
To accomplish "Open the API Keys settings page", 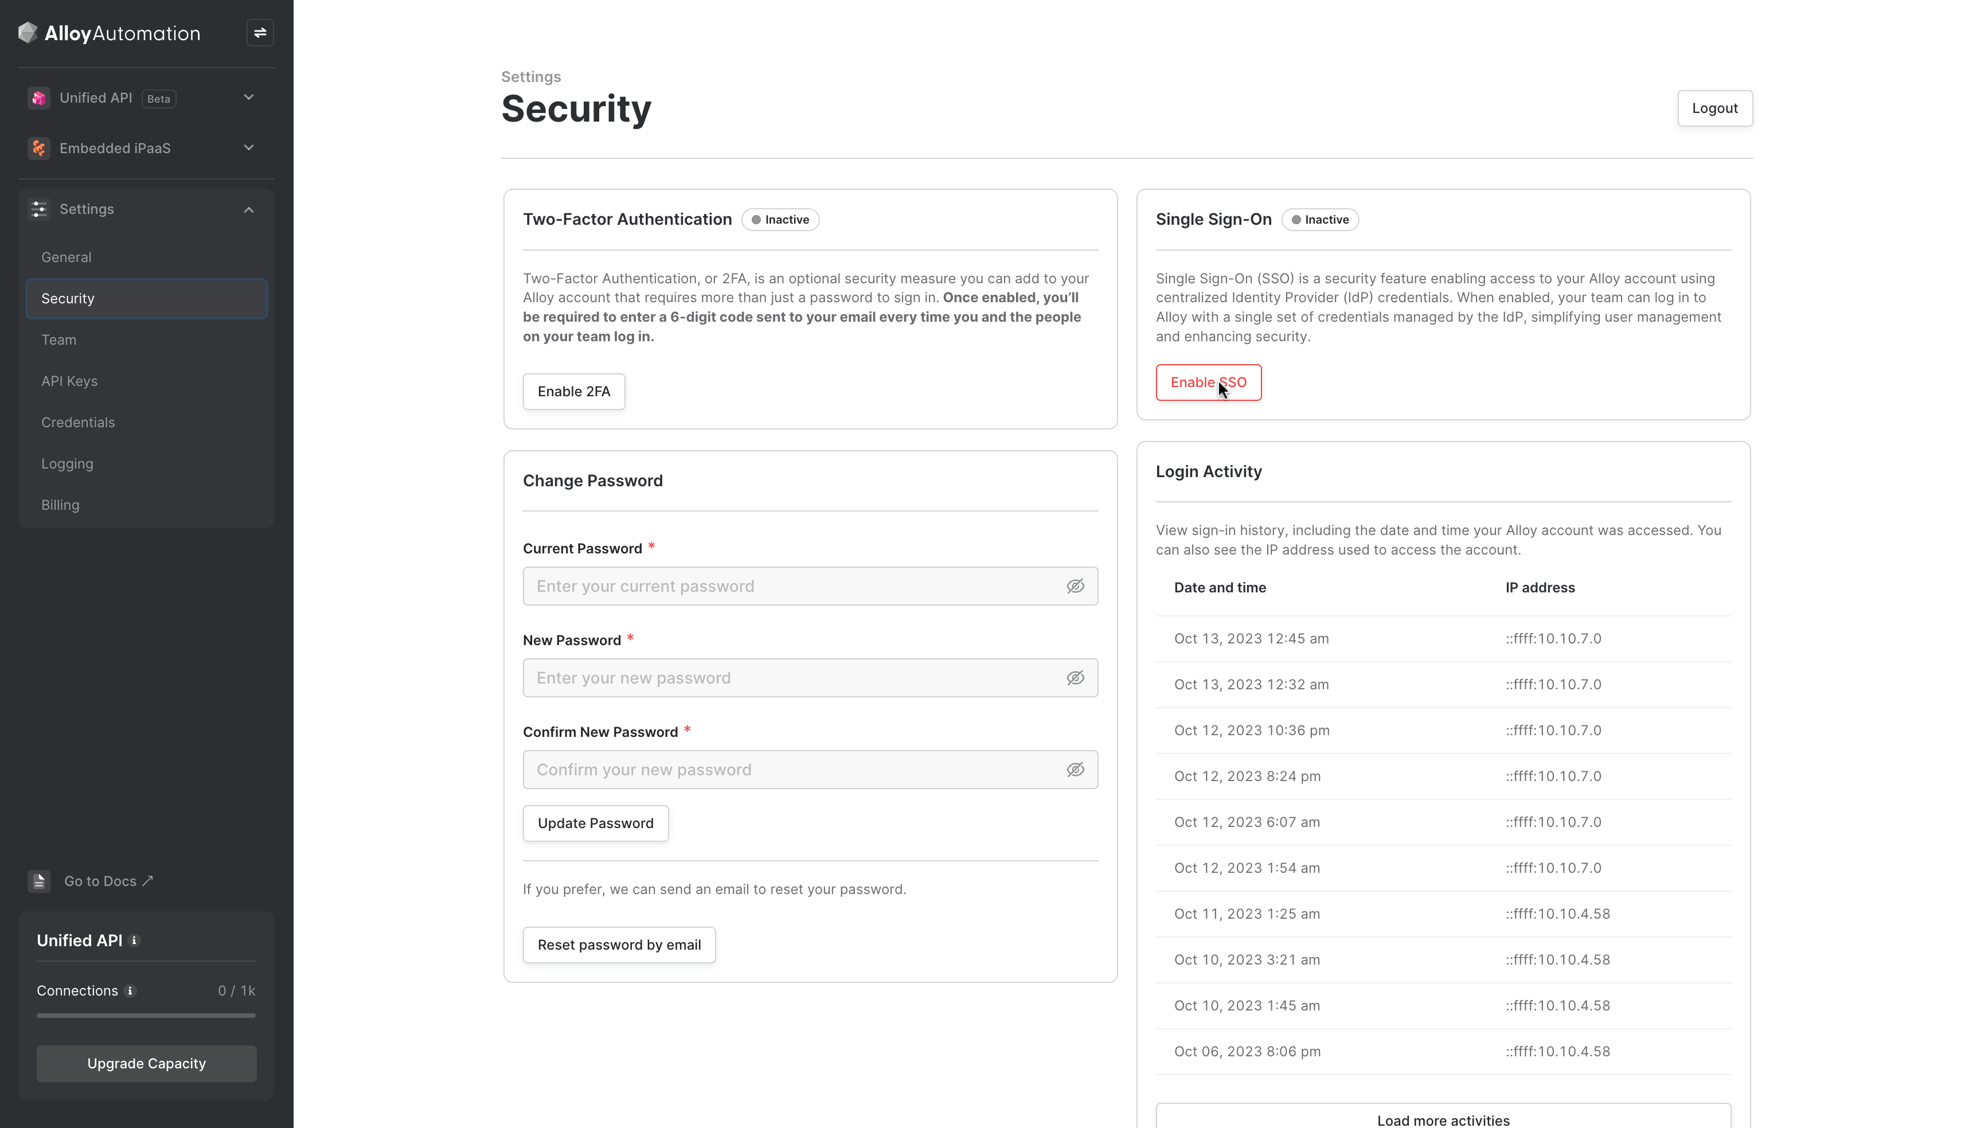I will pyautogui.click(x=146, y=381).
